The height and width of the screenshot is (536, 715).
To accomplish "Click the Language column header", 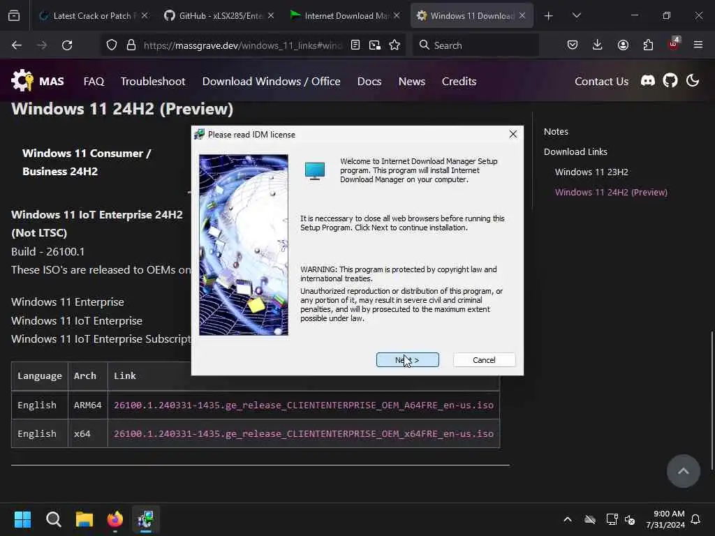I will (x=40, y=375).
